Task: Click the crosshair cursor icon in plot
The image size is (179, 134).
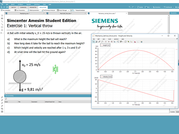Action: (x=109, y=42)
